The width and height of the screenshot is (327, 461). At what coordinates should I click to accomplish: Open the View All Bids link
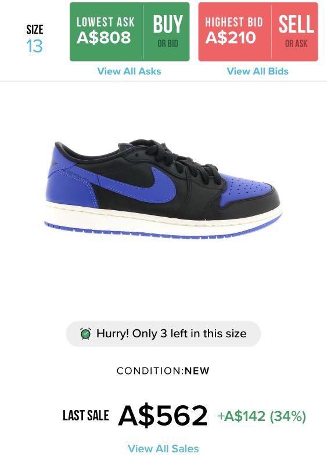258,71
